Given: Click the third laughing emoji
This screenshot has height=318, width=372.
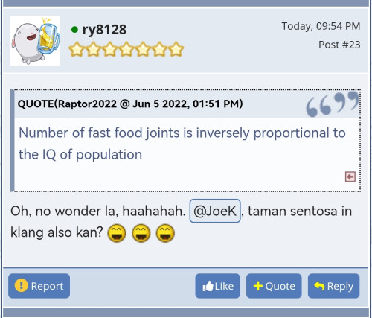Looking at the screenshot, I should 165,233.
